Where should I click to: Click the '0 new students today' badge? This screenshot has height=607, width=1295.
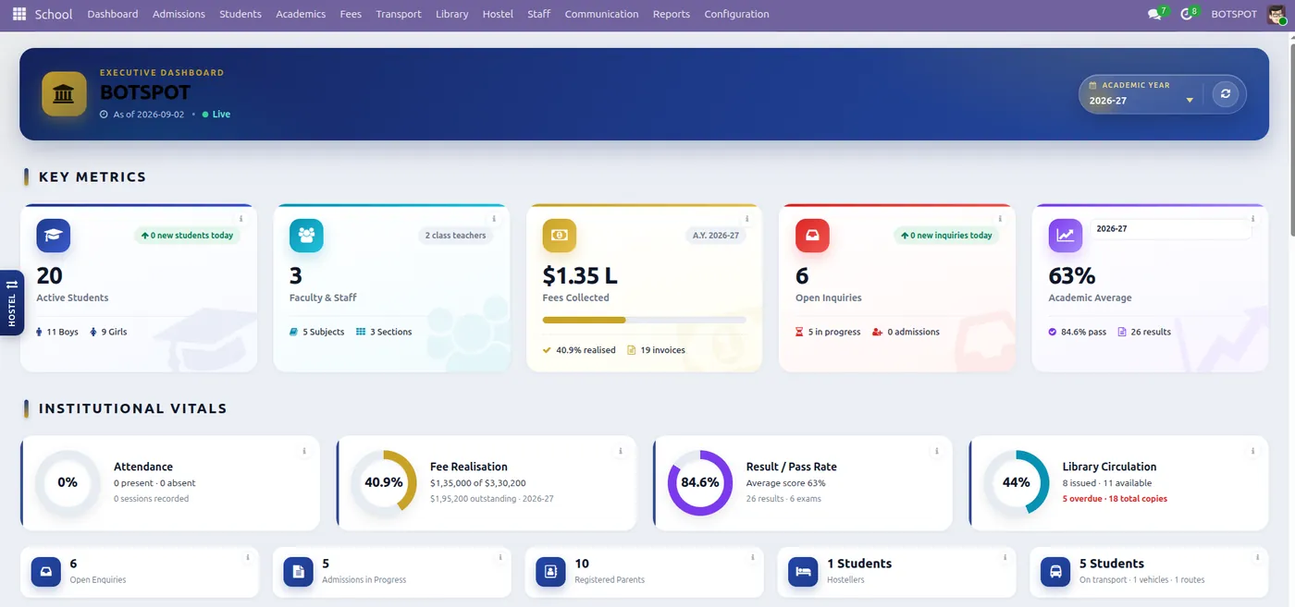(187, 236)
